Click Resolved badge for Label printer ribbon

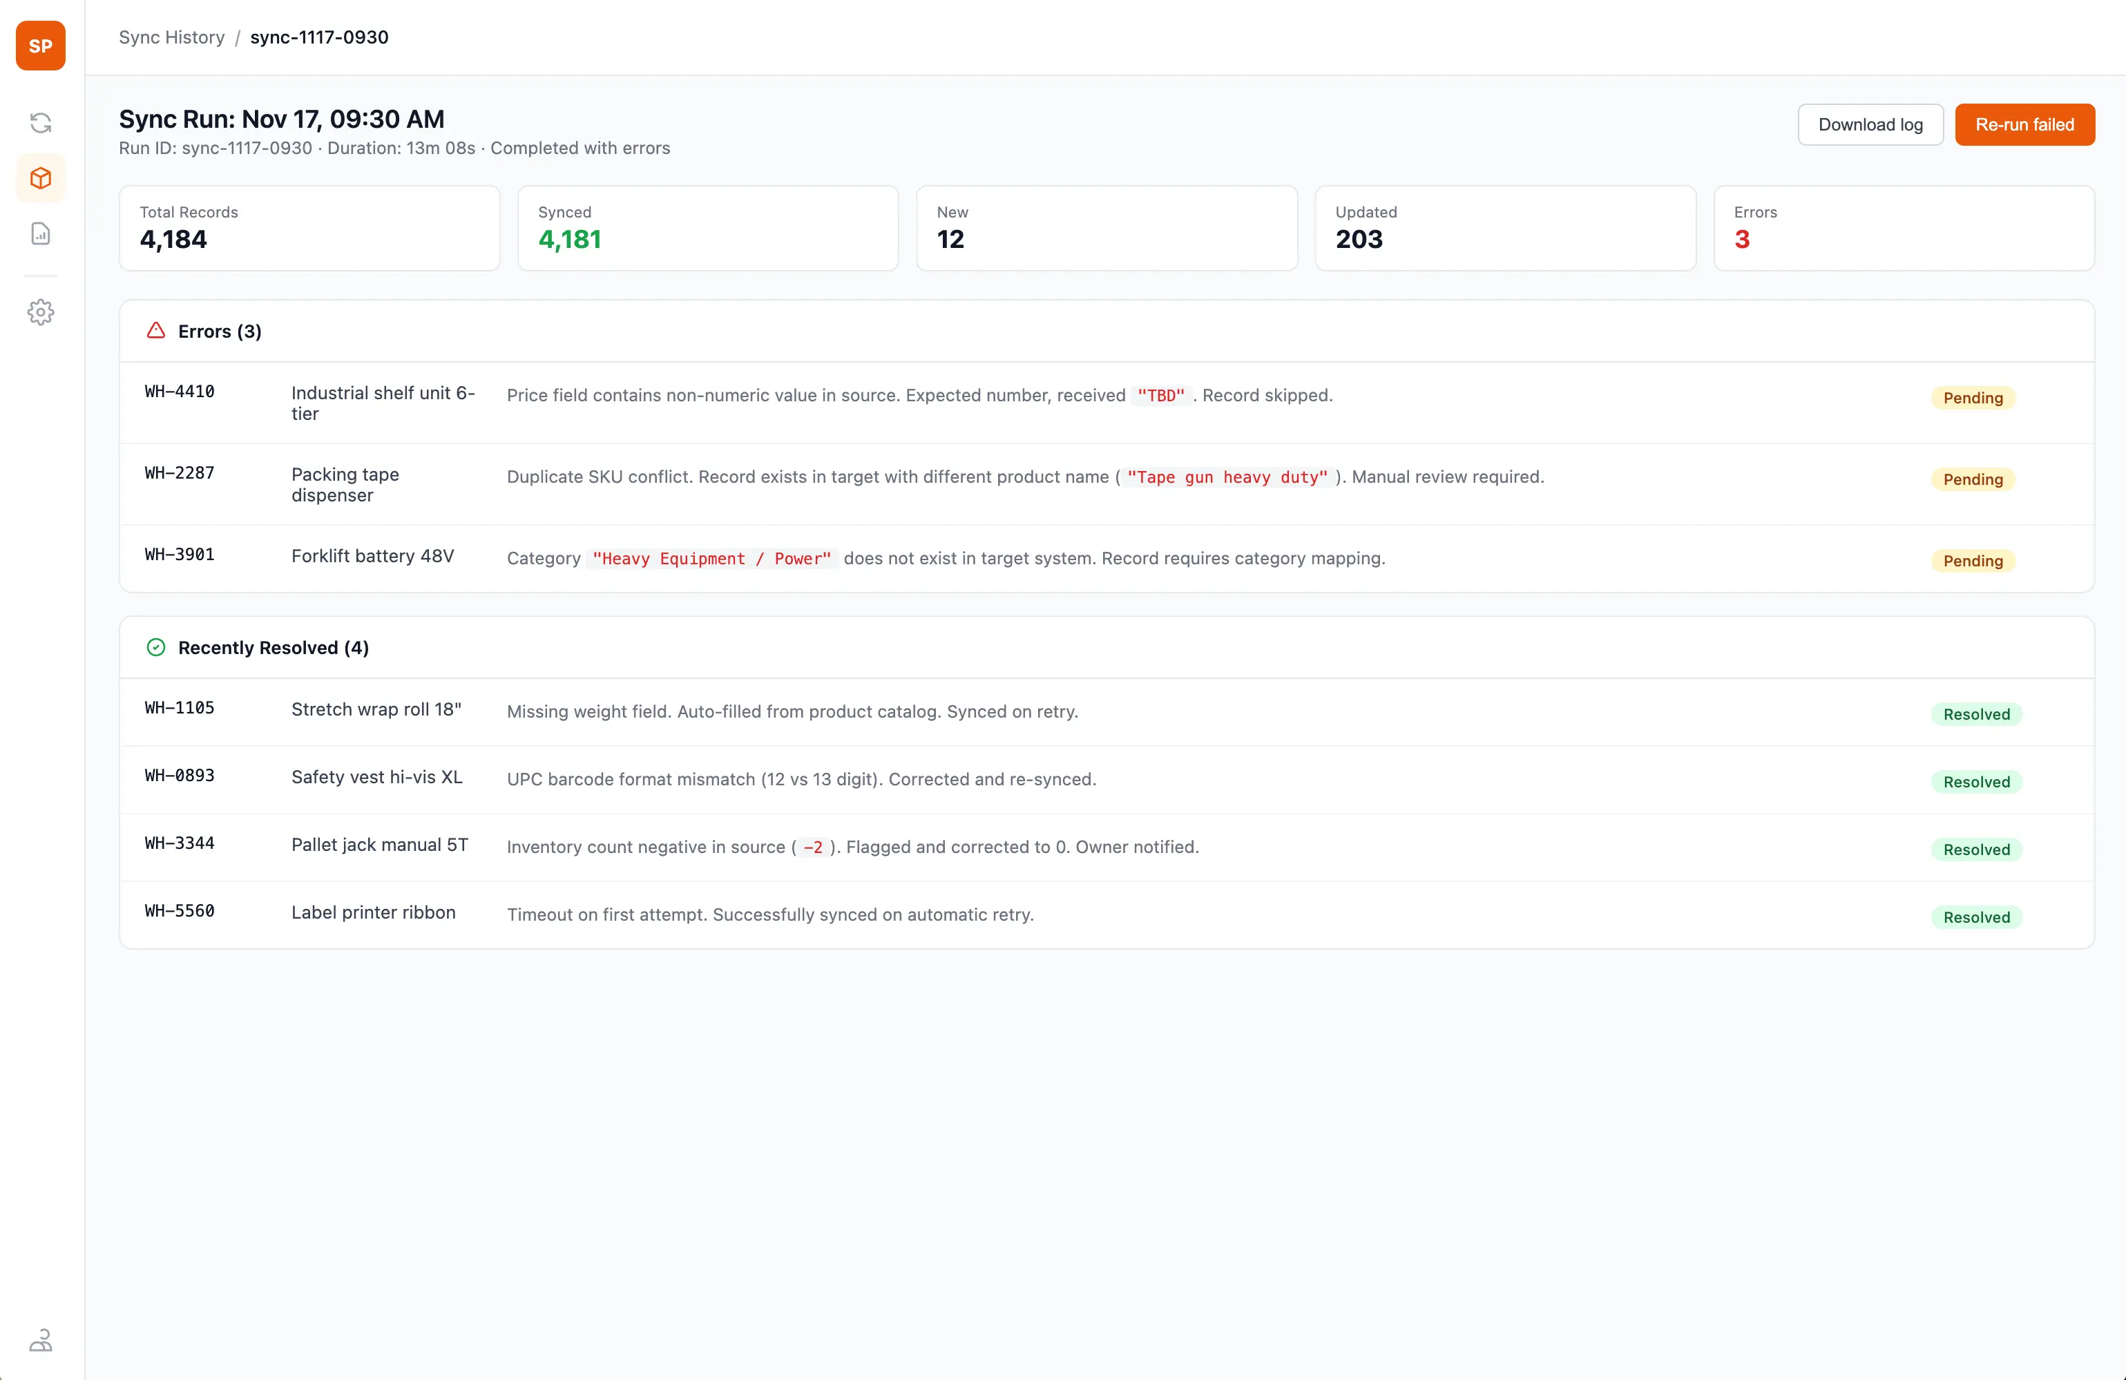click(x=1976, y=917)
